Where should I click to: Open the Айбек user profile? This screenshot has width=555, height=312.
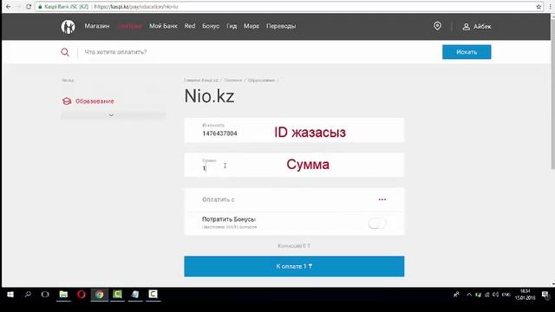tap(477, 27)
